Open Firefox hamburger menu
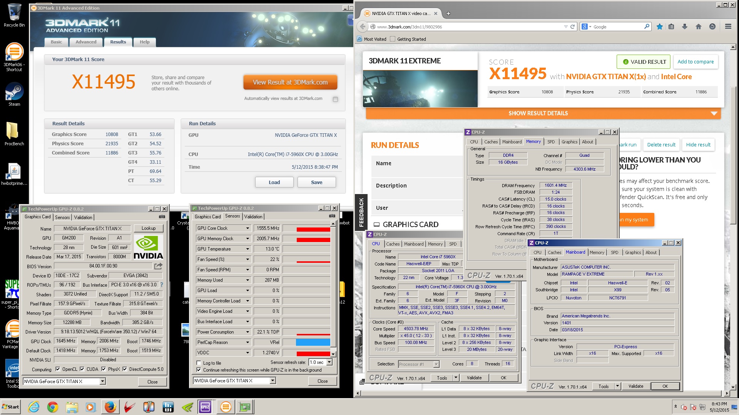The width and height of the screenshot is (739, 415). tap(728, 27)
